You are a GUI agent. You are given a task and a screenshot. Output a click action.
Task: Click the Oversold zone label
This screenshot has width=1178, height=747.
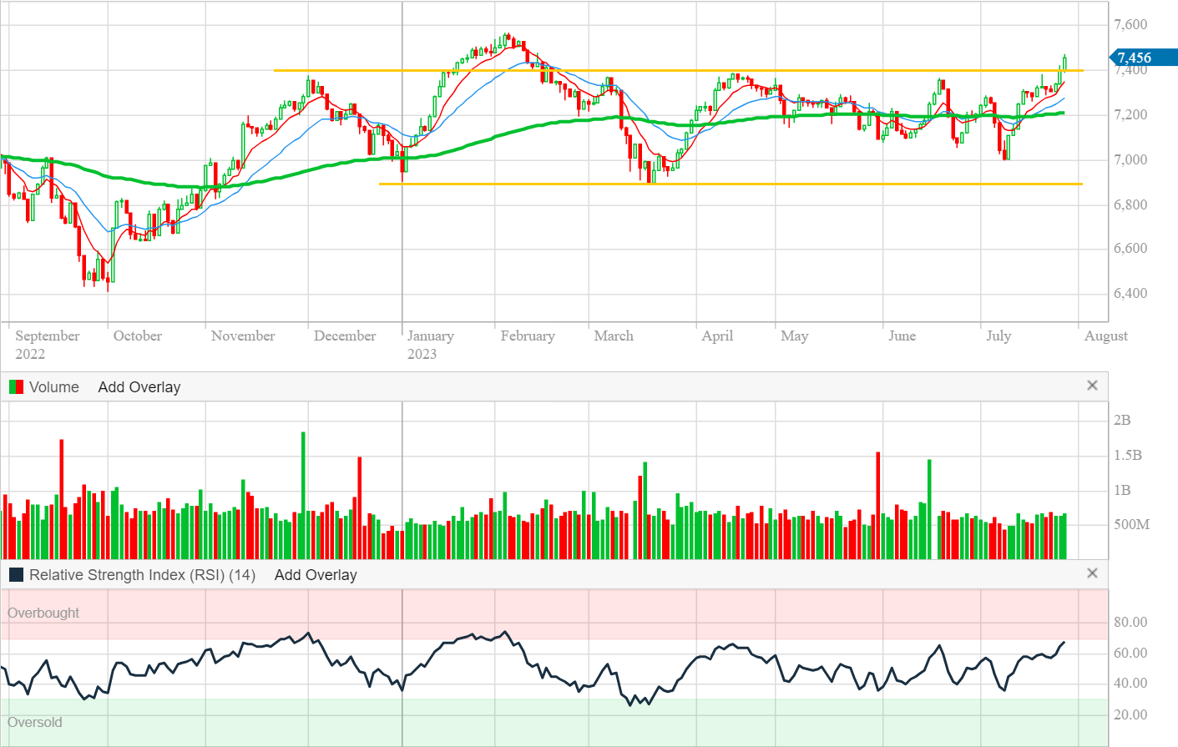(x=35, y=722)
